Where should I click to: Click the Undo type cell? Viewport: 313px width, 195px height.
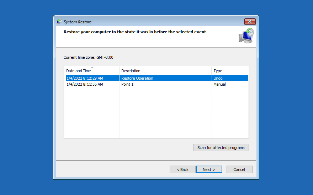218,78
